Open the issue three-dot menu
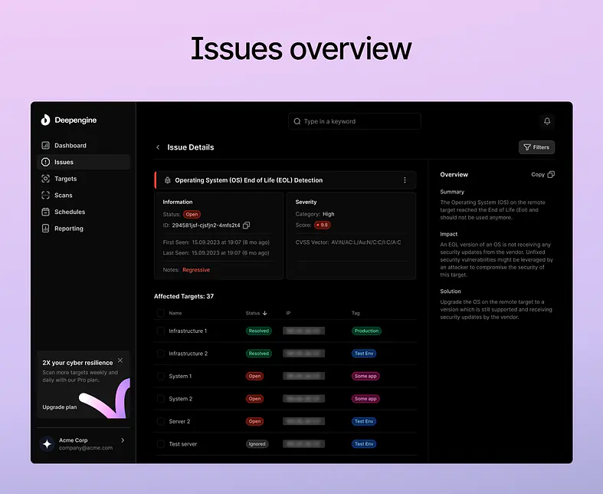This screenshot has height=494, width=603. coord(405,180)
